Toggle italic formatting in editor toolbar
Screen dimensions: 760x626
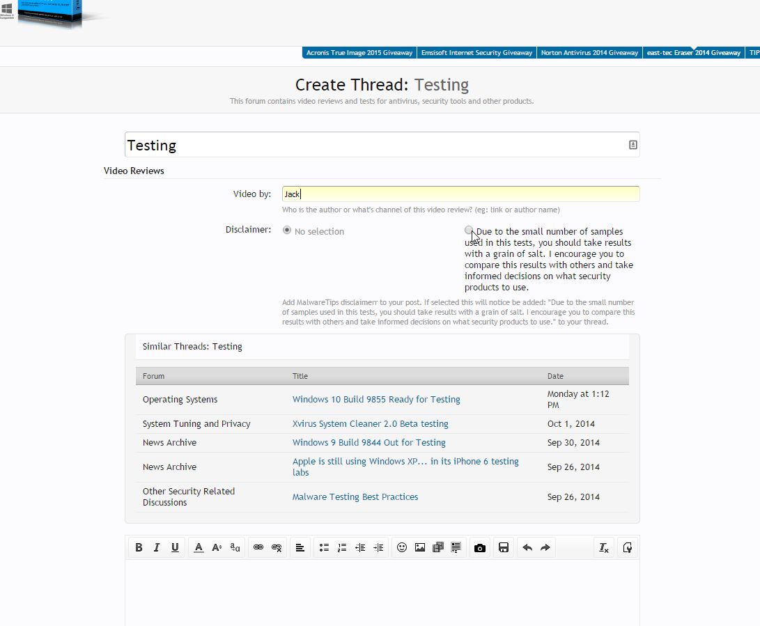click(x=157, y=547)
